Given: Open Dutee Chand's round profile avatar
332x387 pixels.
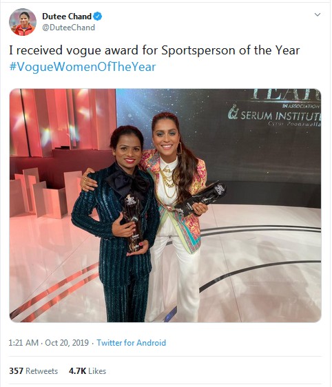Looking at the screenshot, I should [23, 22].
